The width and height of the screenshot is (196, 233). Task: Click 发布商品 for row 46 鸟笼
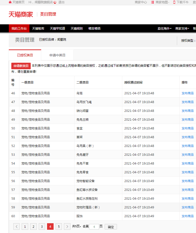[x=187, y=93]
